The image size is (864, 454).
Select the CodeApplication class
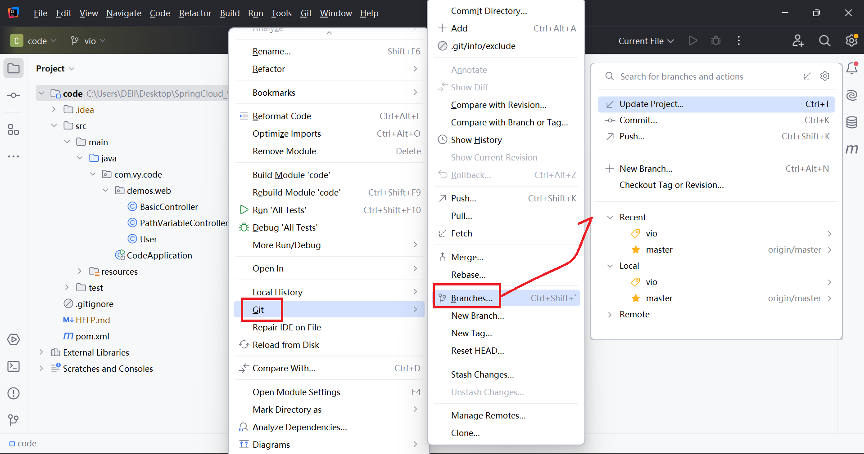coord(154,255)
